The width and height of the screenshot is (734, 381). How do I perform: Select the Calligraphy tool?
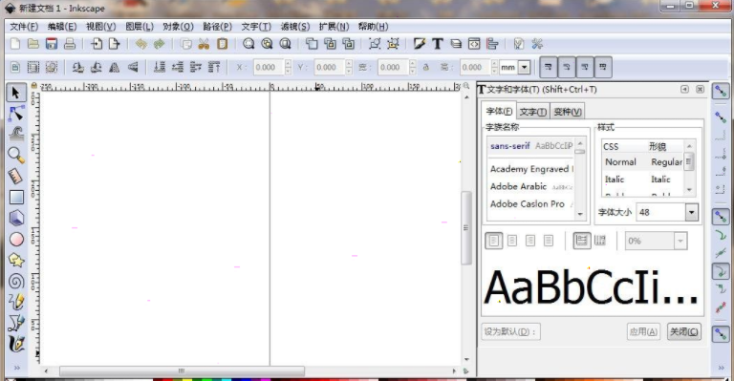[16, 344]
